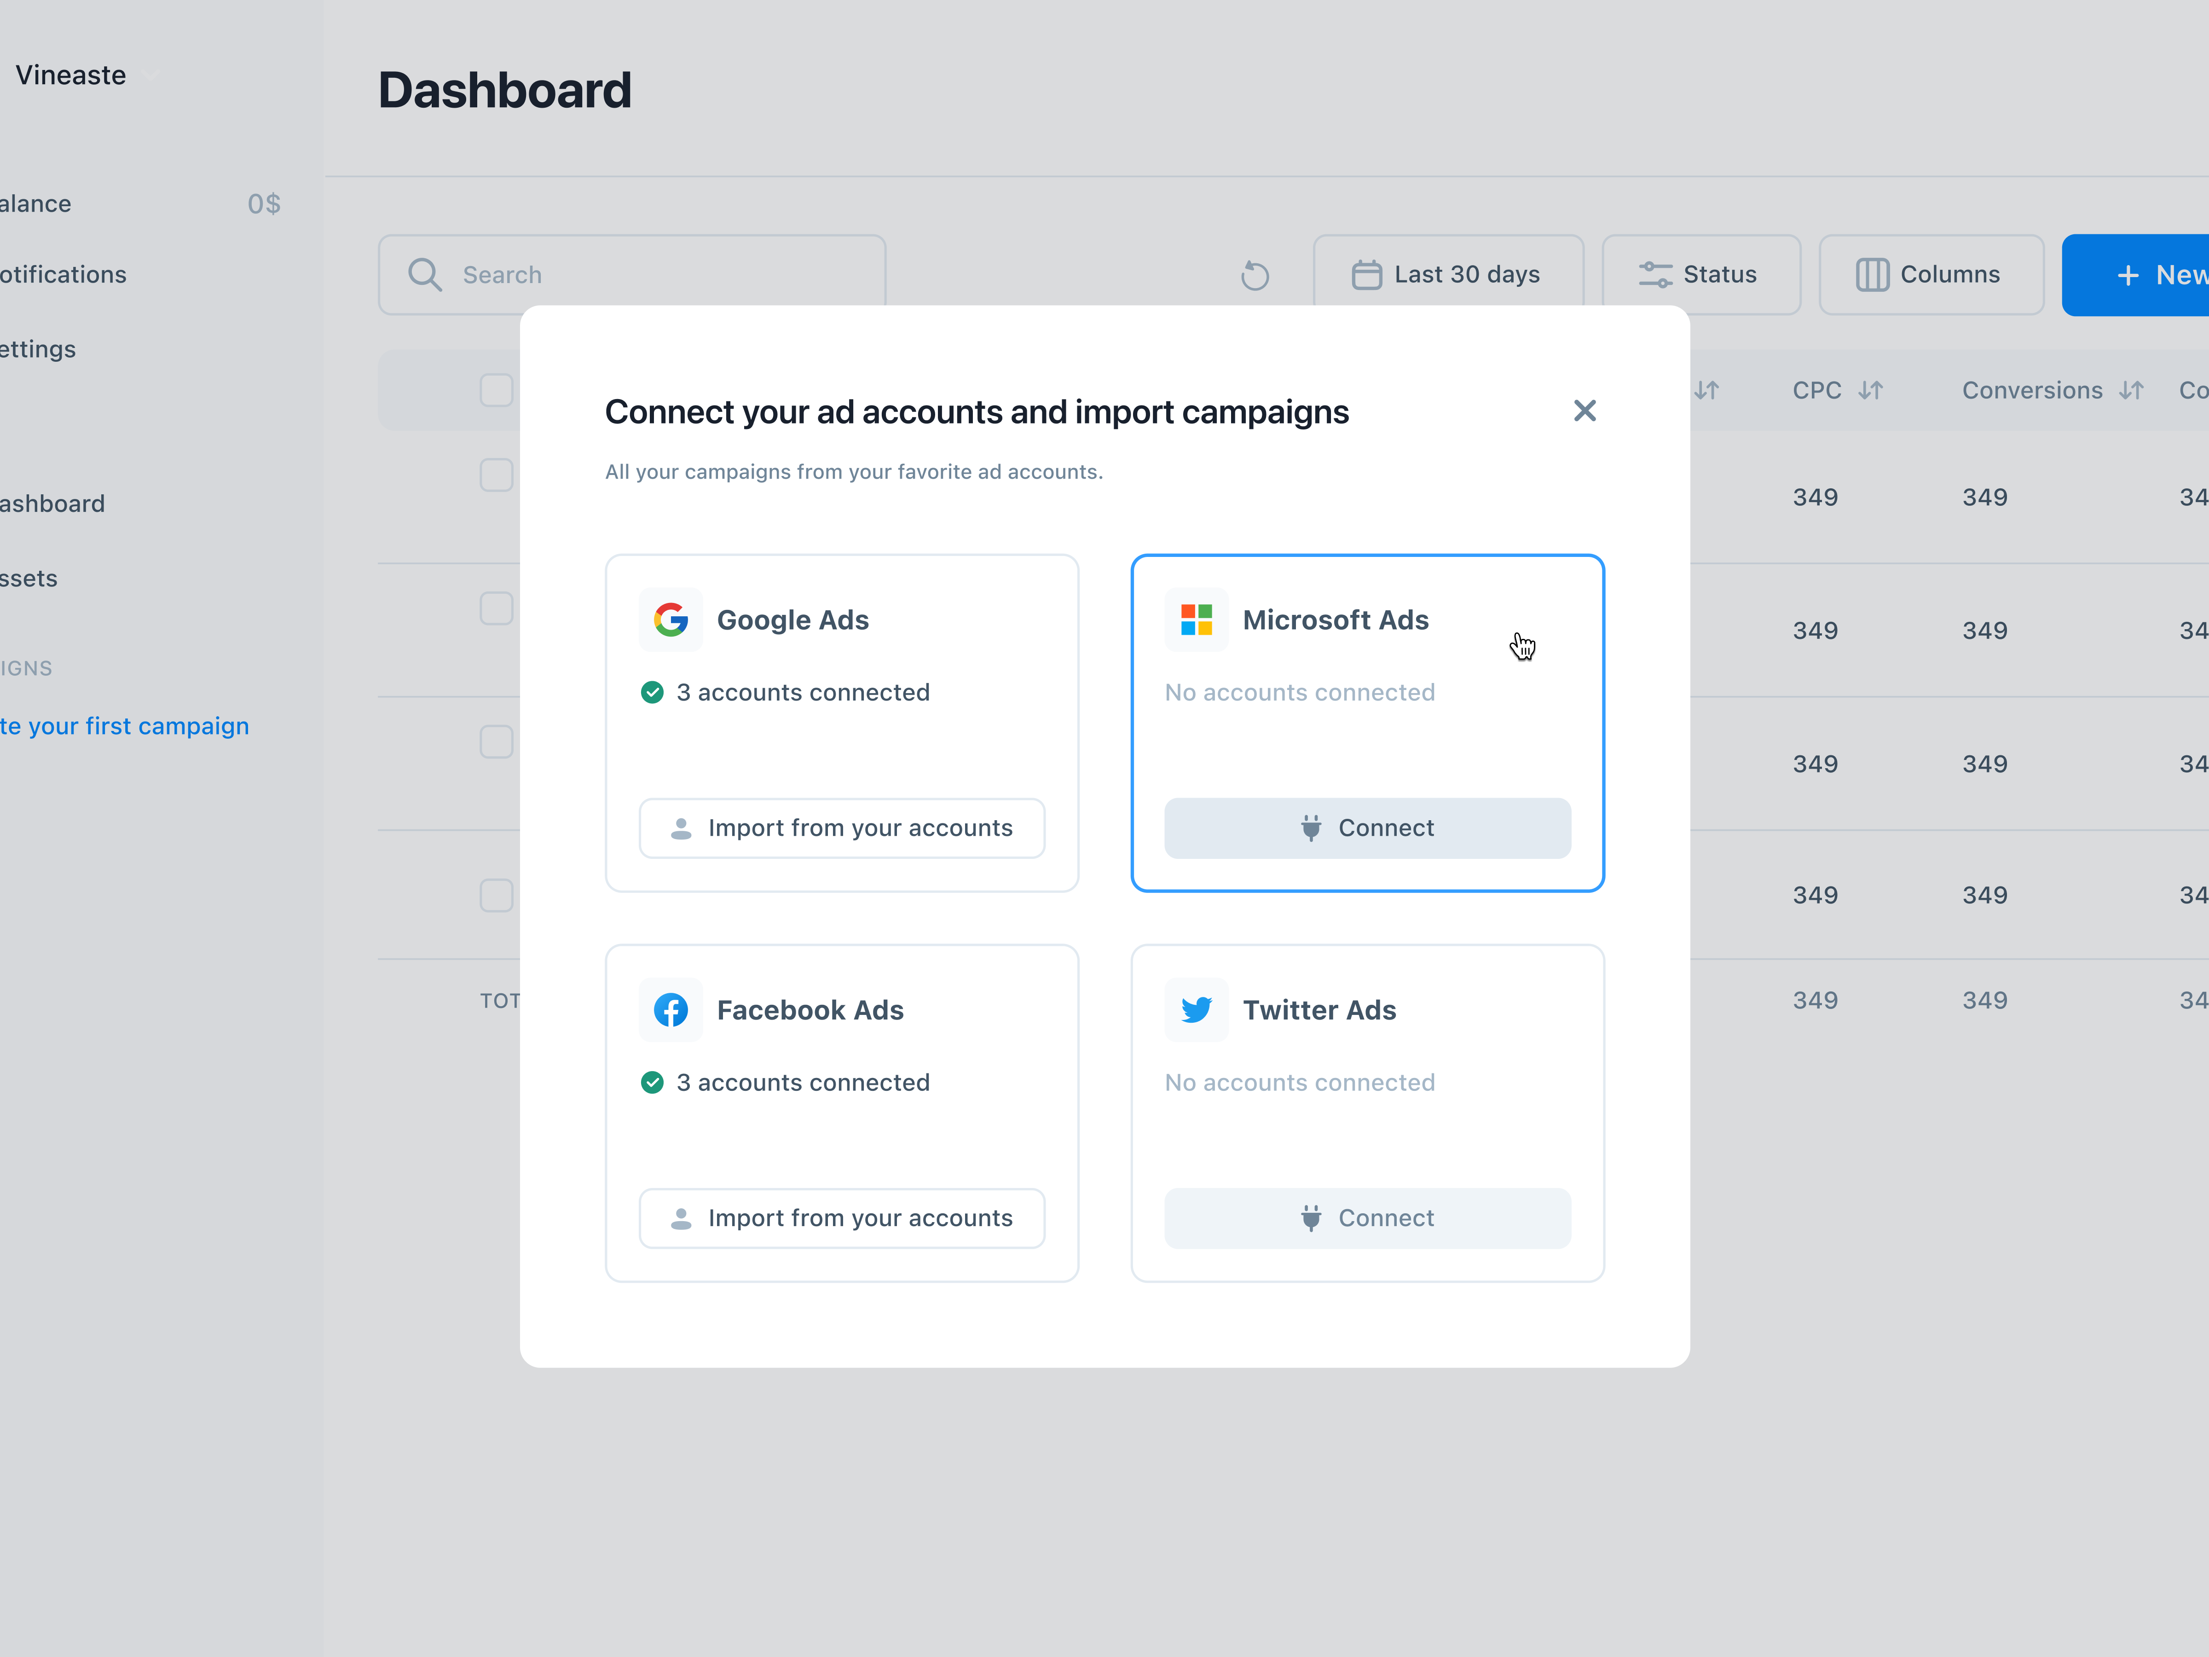Open the Status filter dropdown

coord(1700,274)
